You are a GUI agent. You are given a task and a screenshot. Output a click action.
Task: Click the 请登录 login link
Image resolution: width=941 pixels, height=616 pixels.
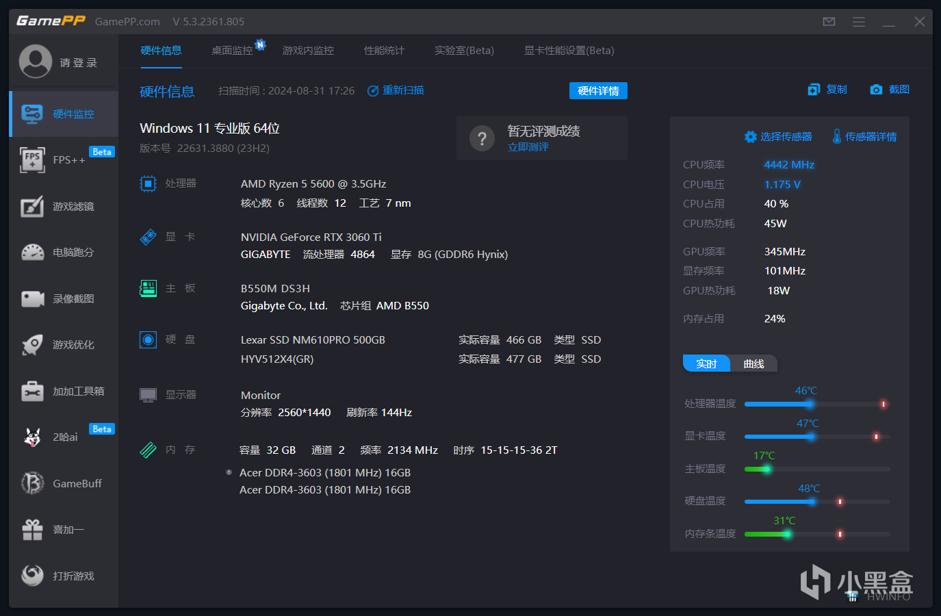coord(79,63)
